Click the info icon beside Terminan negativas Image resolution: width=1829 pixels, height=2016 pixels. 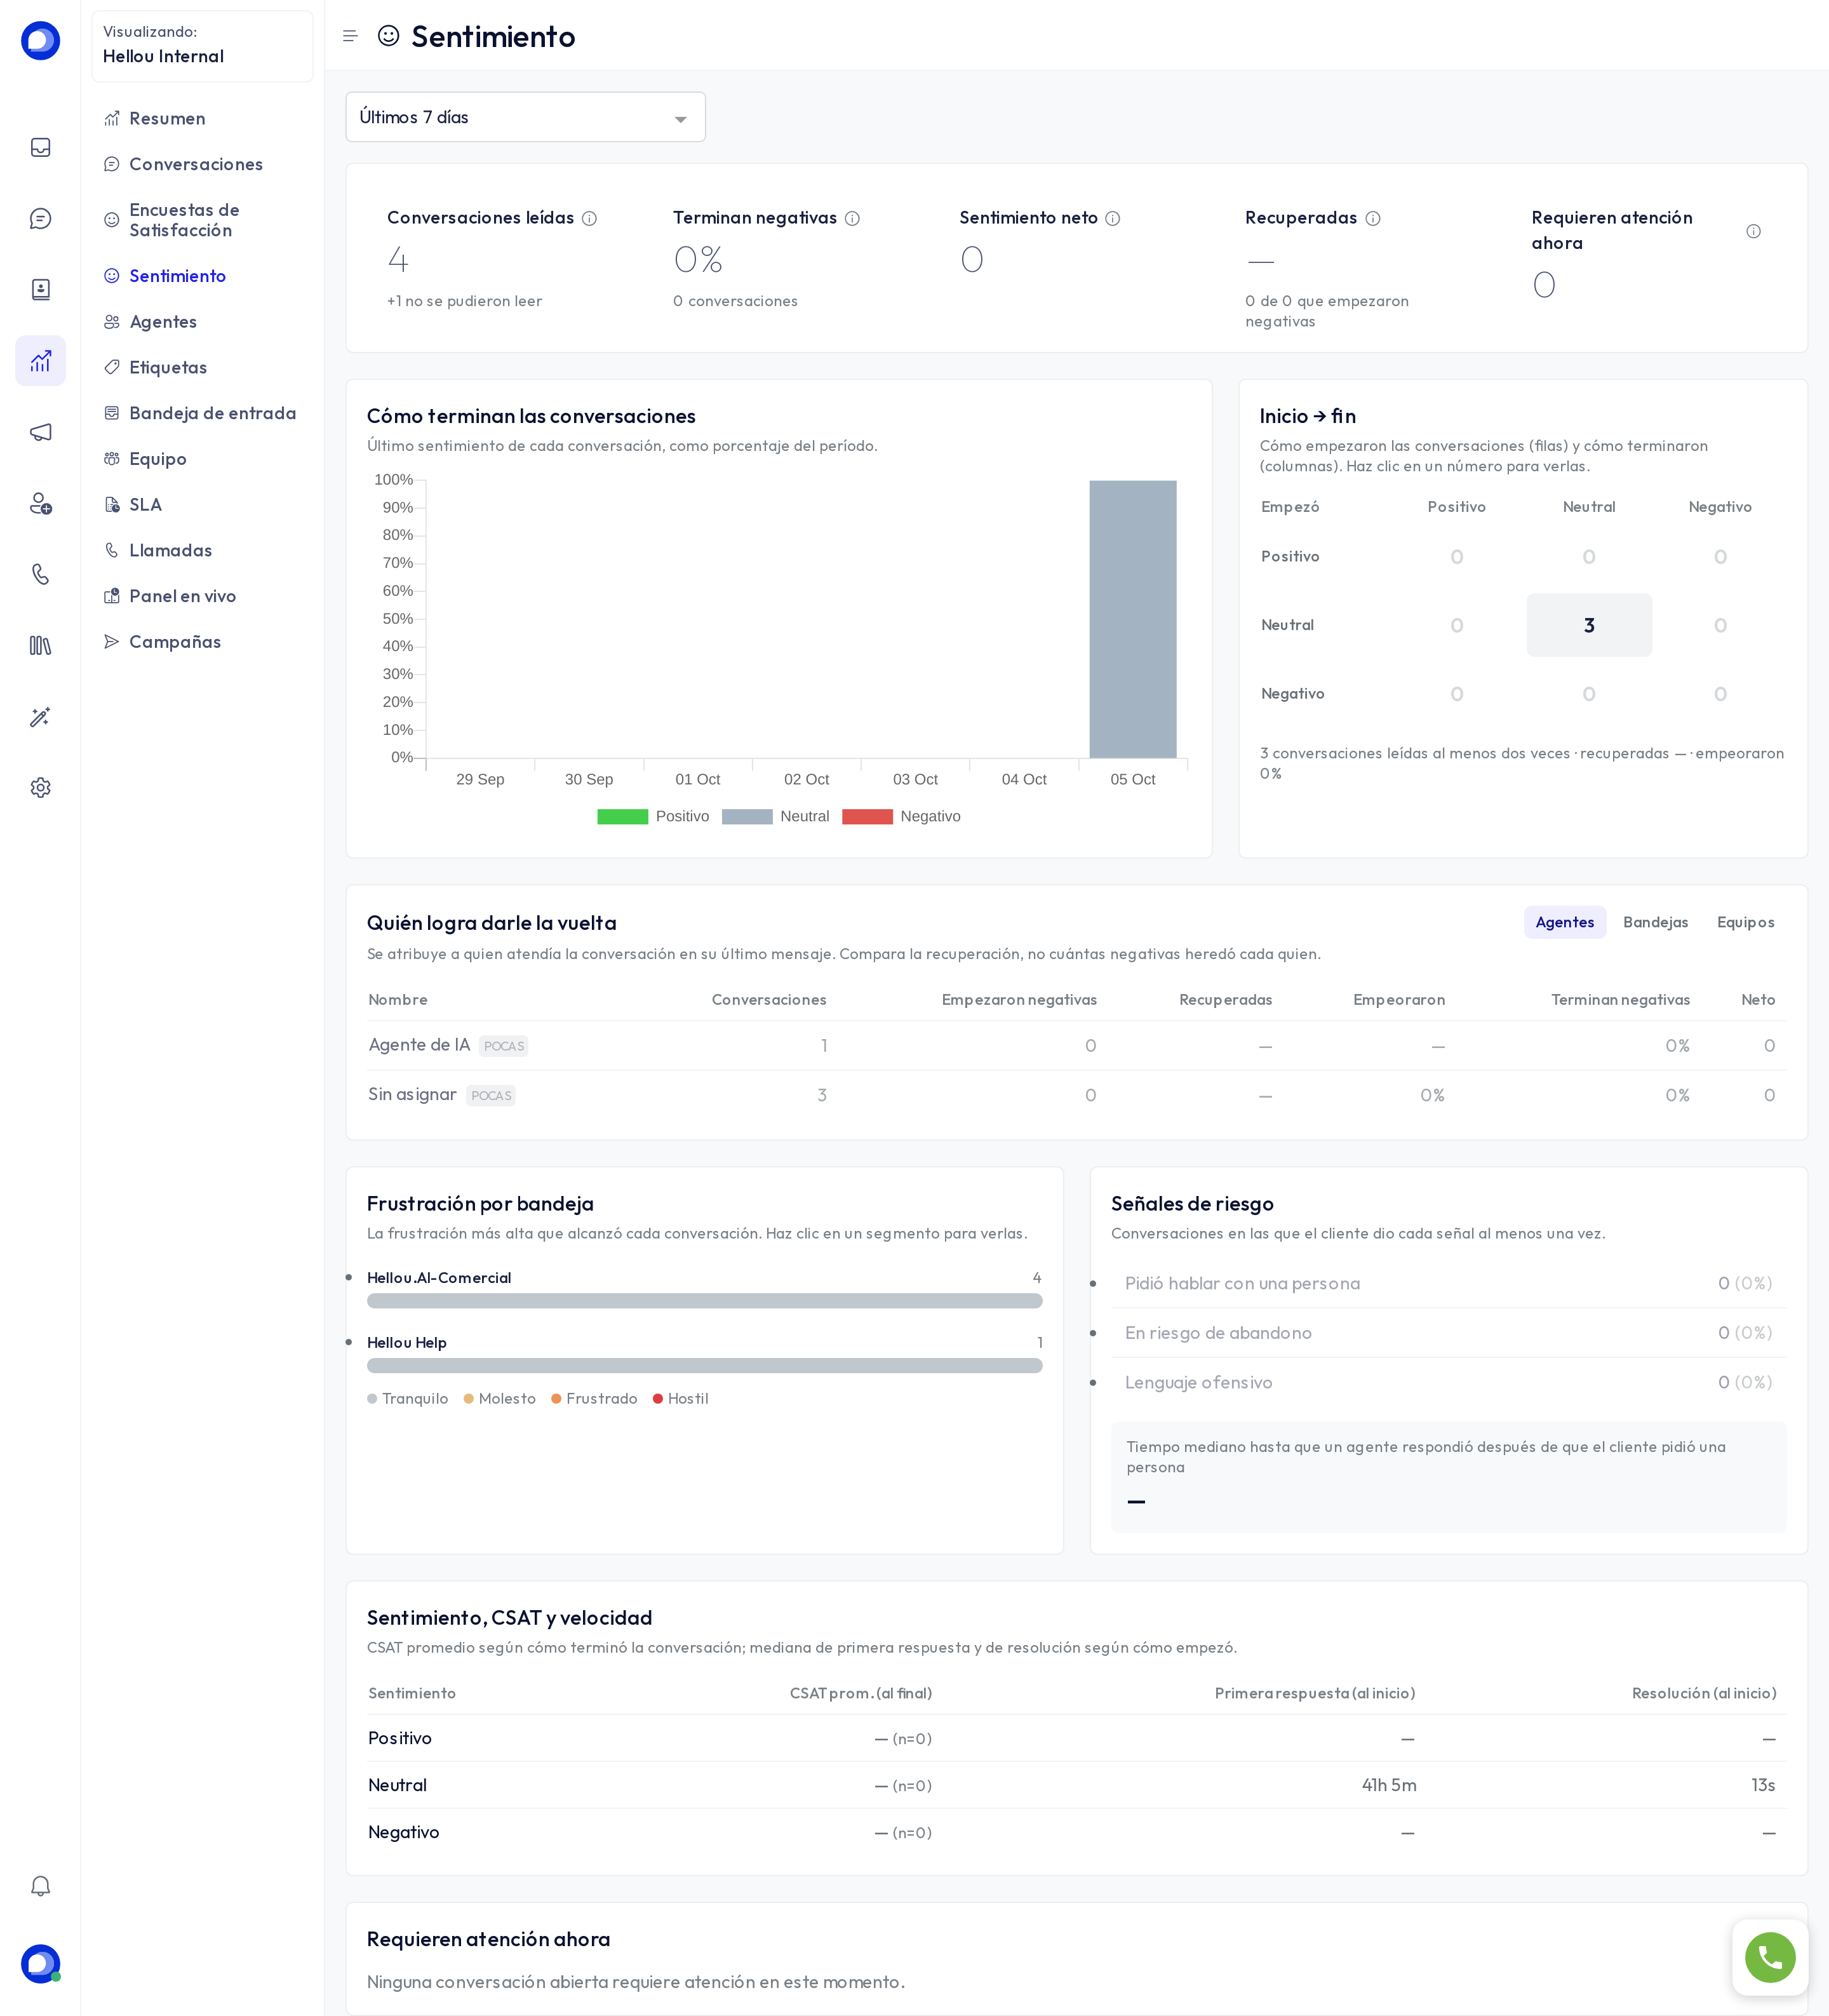pyautogui.click(x=852, y=218)
